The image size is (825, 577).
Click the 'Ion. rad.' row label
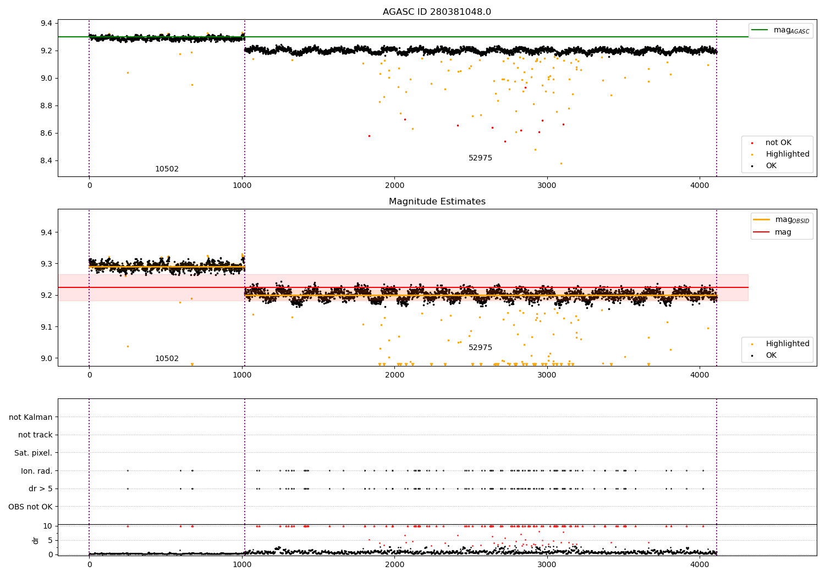click(37, 471)
